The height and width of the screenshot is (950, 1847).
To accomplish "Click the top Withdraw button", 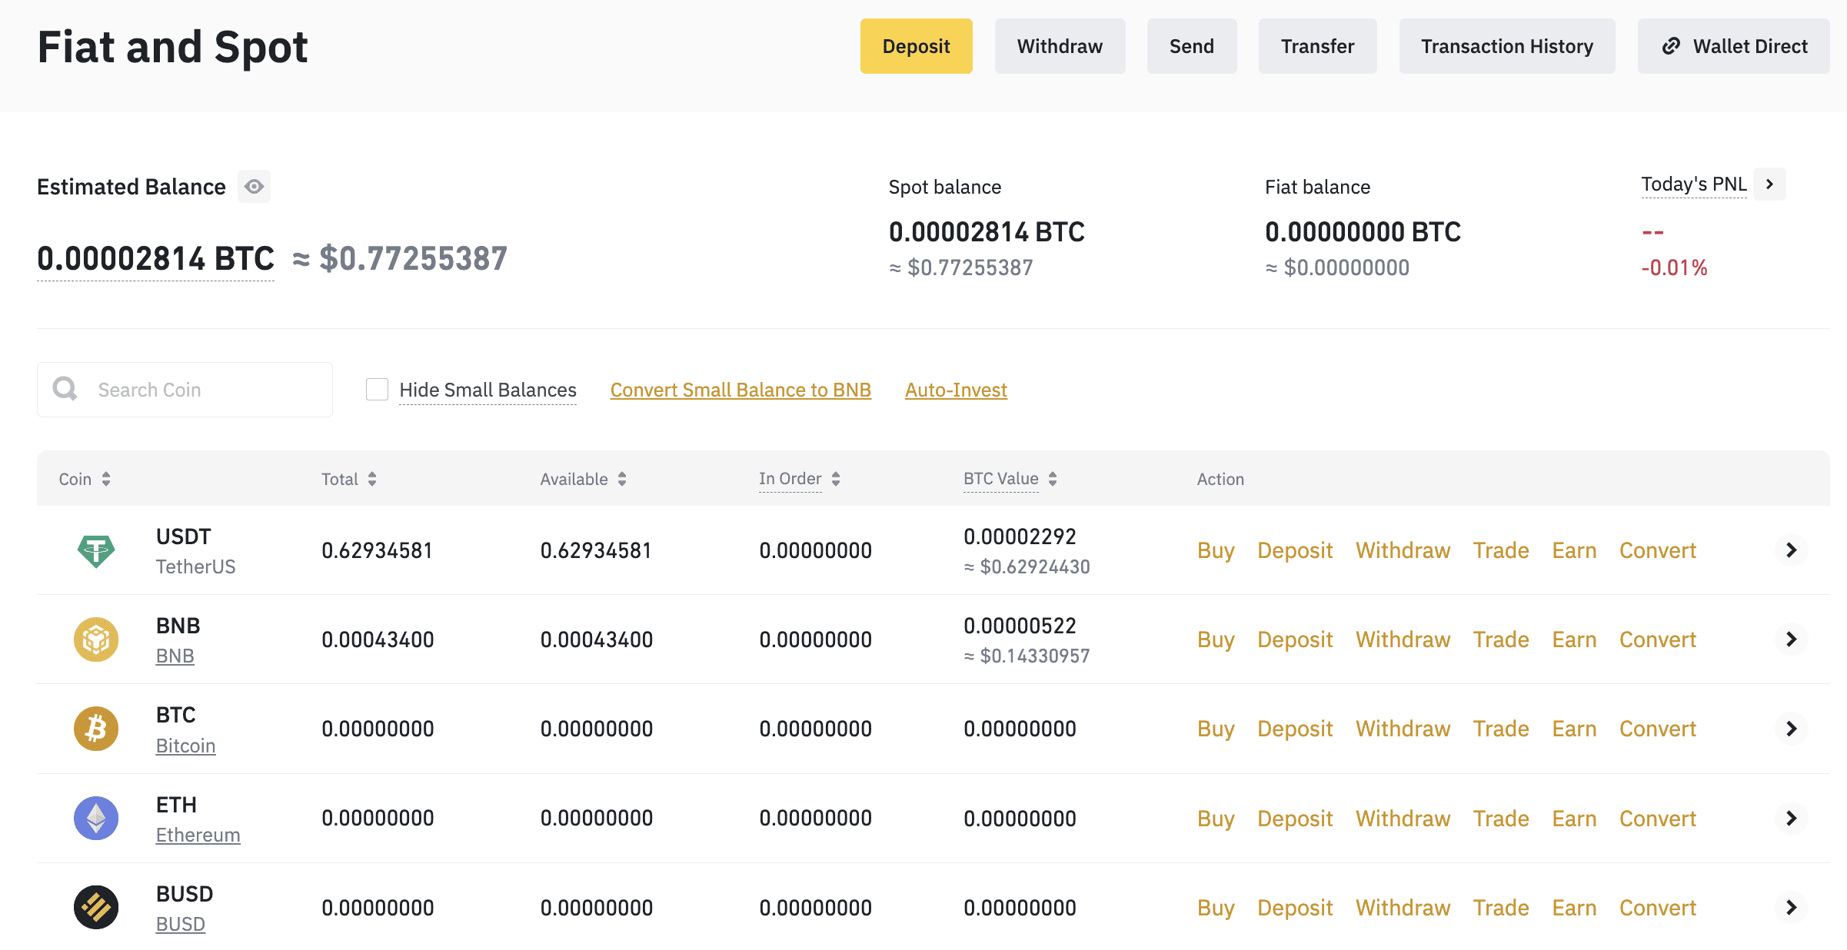I will point(1060,46).
